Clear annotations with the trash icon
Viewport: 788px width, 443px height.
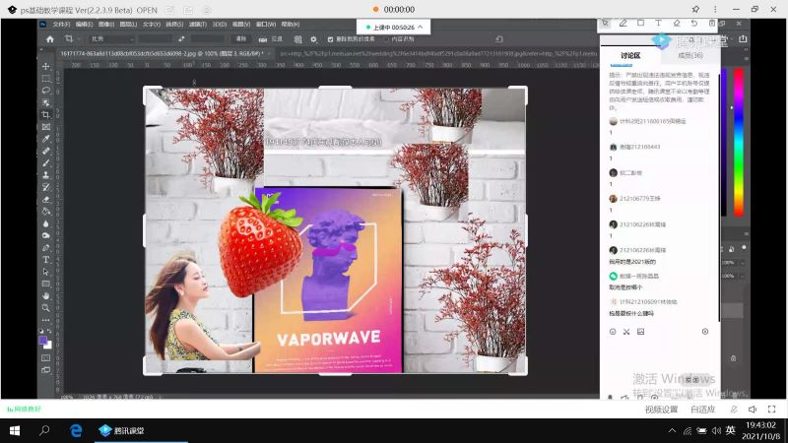pos(711,23)
